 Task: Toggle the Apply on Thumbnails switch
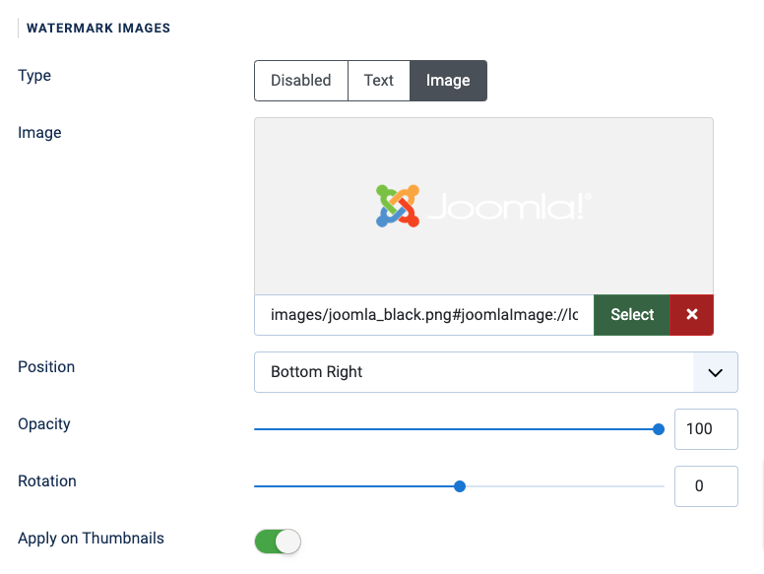point(278,542)
